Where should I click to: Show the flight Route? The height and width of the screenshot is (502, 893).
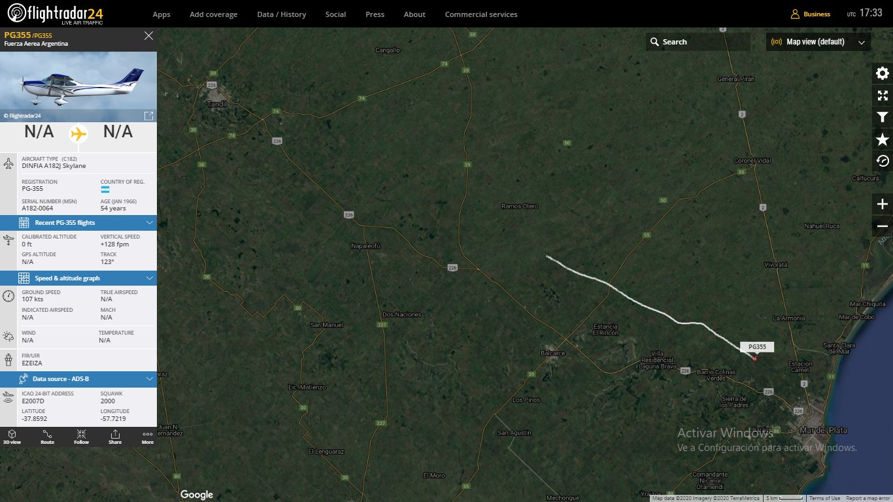point(47,437)
